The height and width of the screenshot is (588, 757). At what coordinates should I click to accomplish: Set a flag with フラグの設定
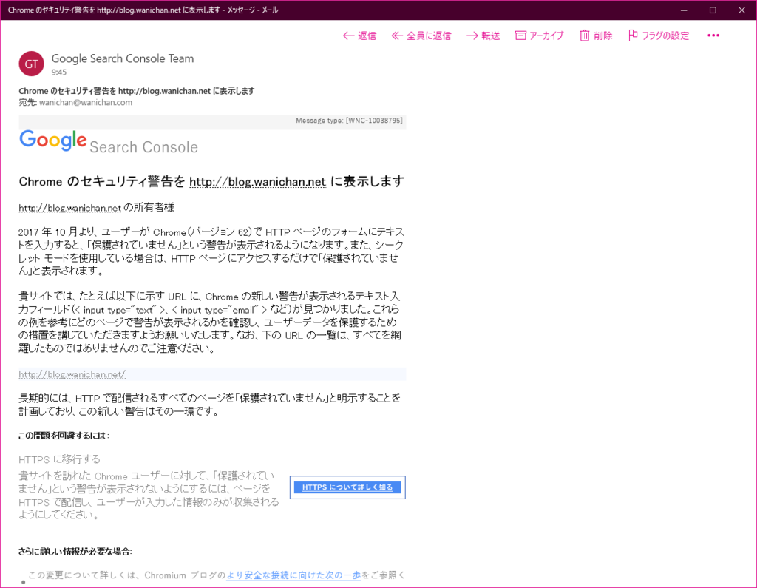point(659,36)
